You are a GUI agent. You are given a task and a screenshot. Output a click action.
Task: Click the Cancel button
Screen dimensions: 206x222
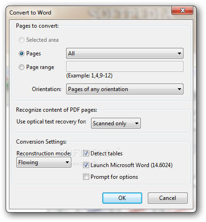168,198
